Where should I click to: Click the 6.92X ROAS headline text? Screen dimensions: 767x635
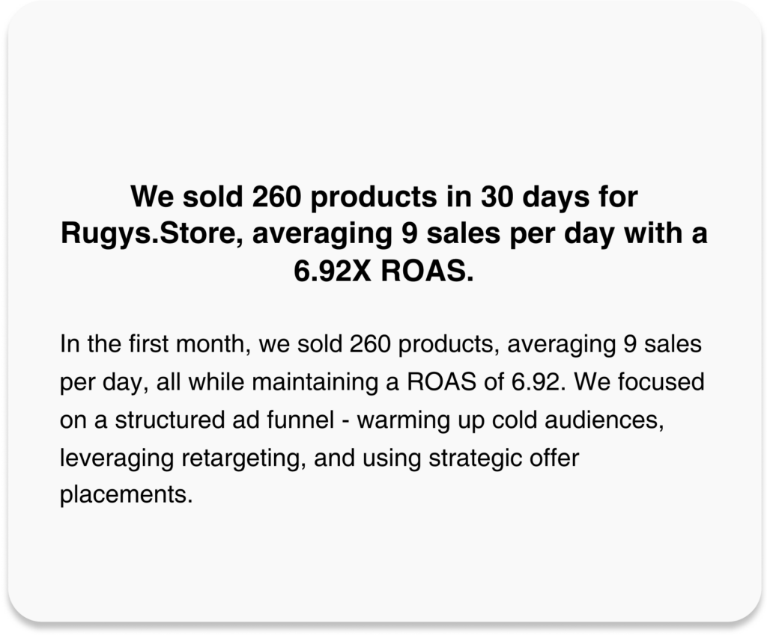(384, 271)
